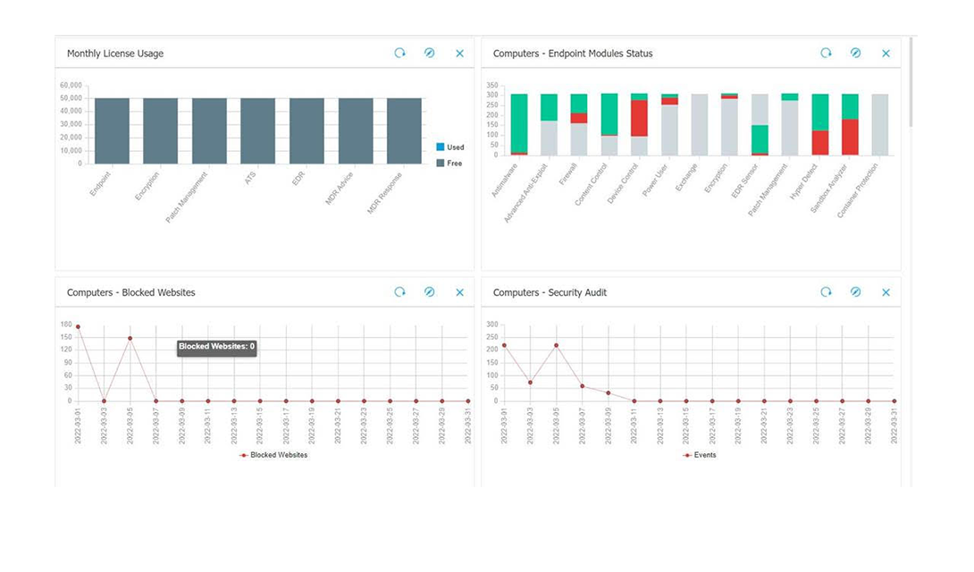The image size is (974, 572).
Task: Edit the Monthly License Usage portlet
Action: tap(430, 54)
